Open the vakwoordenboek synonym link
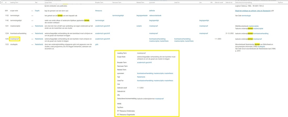The width and height of the screenshot is (288, 117). pos(155,16)
